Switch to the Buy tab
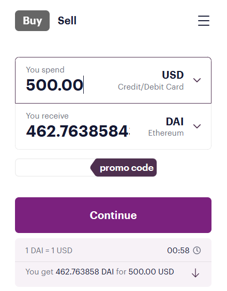Image resolution: width=227 pixels, height=291 pixels. tap(32, 21)
